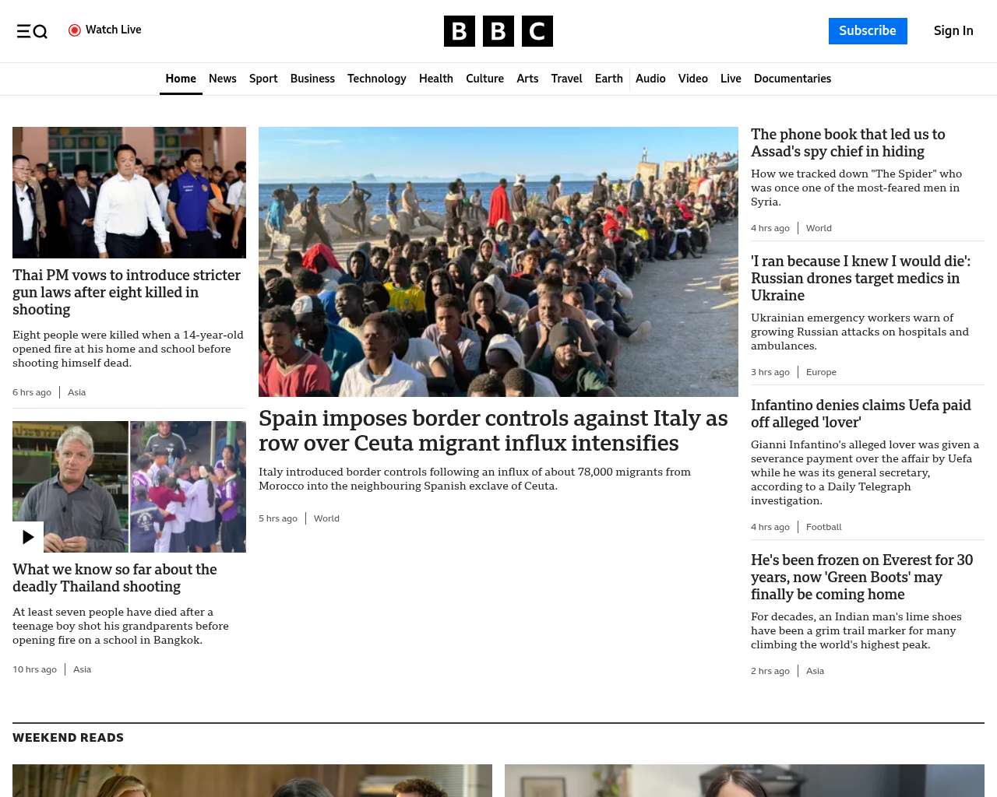Click the 'Gianni Infantino's alleged lover' summary

(865, 472)
